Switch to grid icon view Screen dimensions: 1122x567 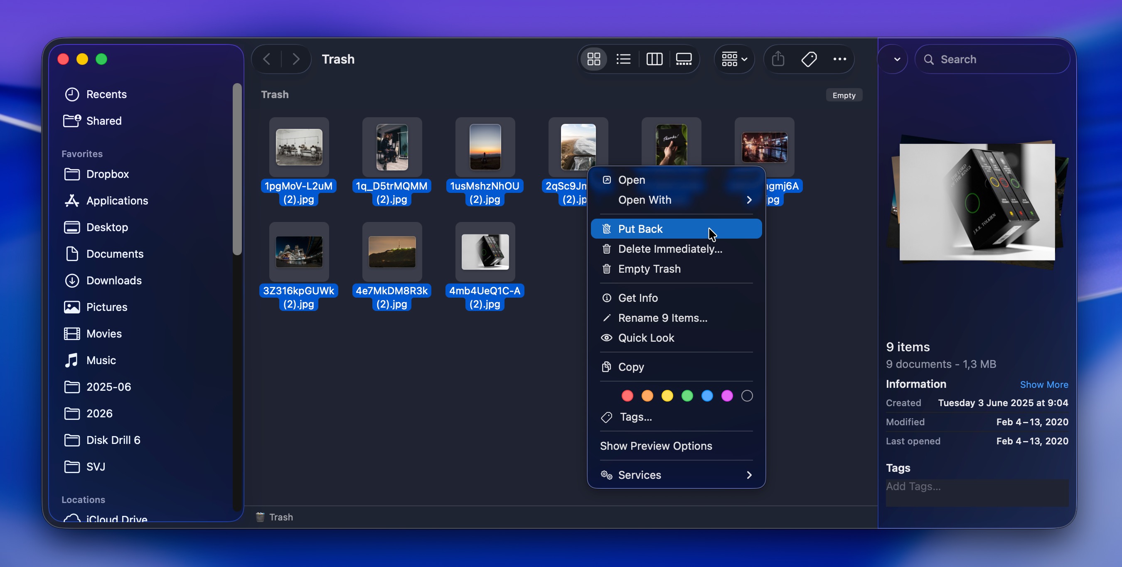[593, 59]
